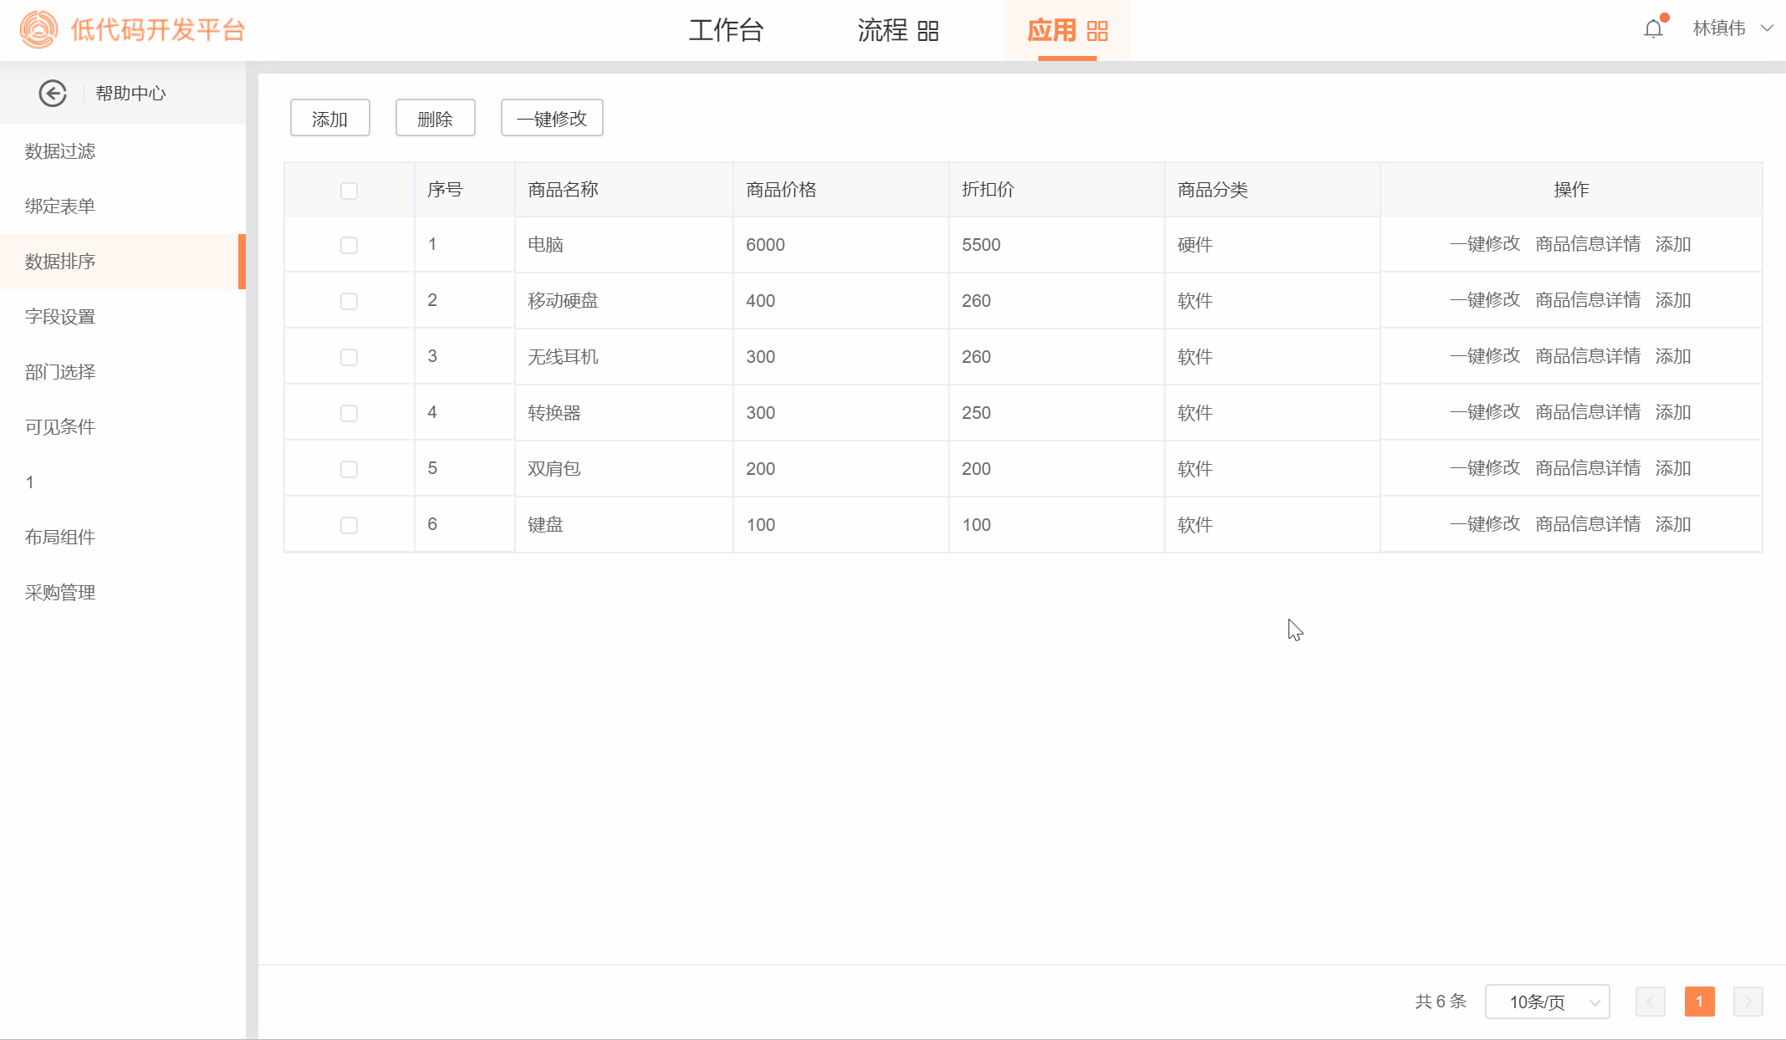
Task: Click 添加 in the 键盘 row
Action: [x=1673, y=524]
